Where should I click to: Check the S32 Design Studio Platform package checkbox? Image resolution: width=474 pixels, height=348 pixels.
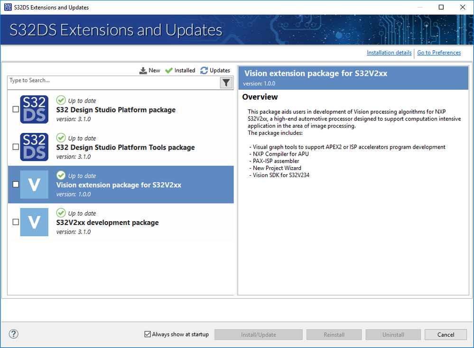(x=16, y=110)
